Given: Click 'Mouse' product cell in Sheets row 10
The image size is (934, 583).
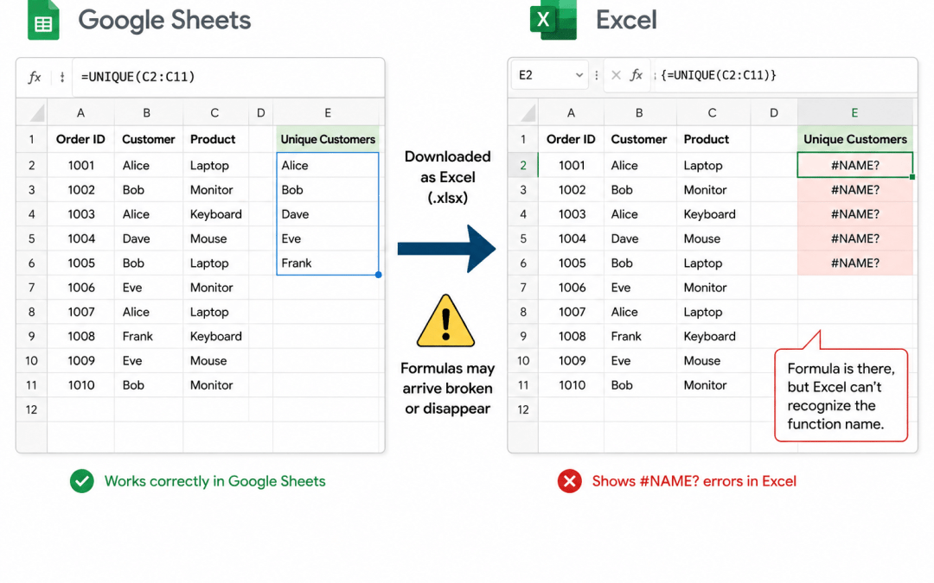Looking at the screenshot, I should tap(214, 360).
